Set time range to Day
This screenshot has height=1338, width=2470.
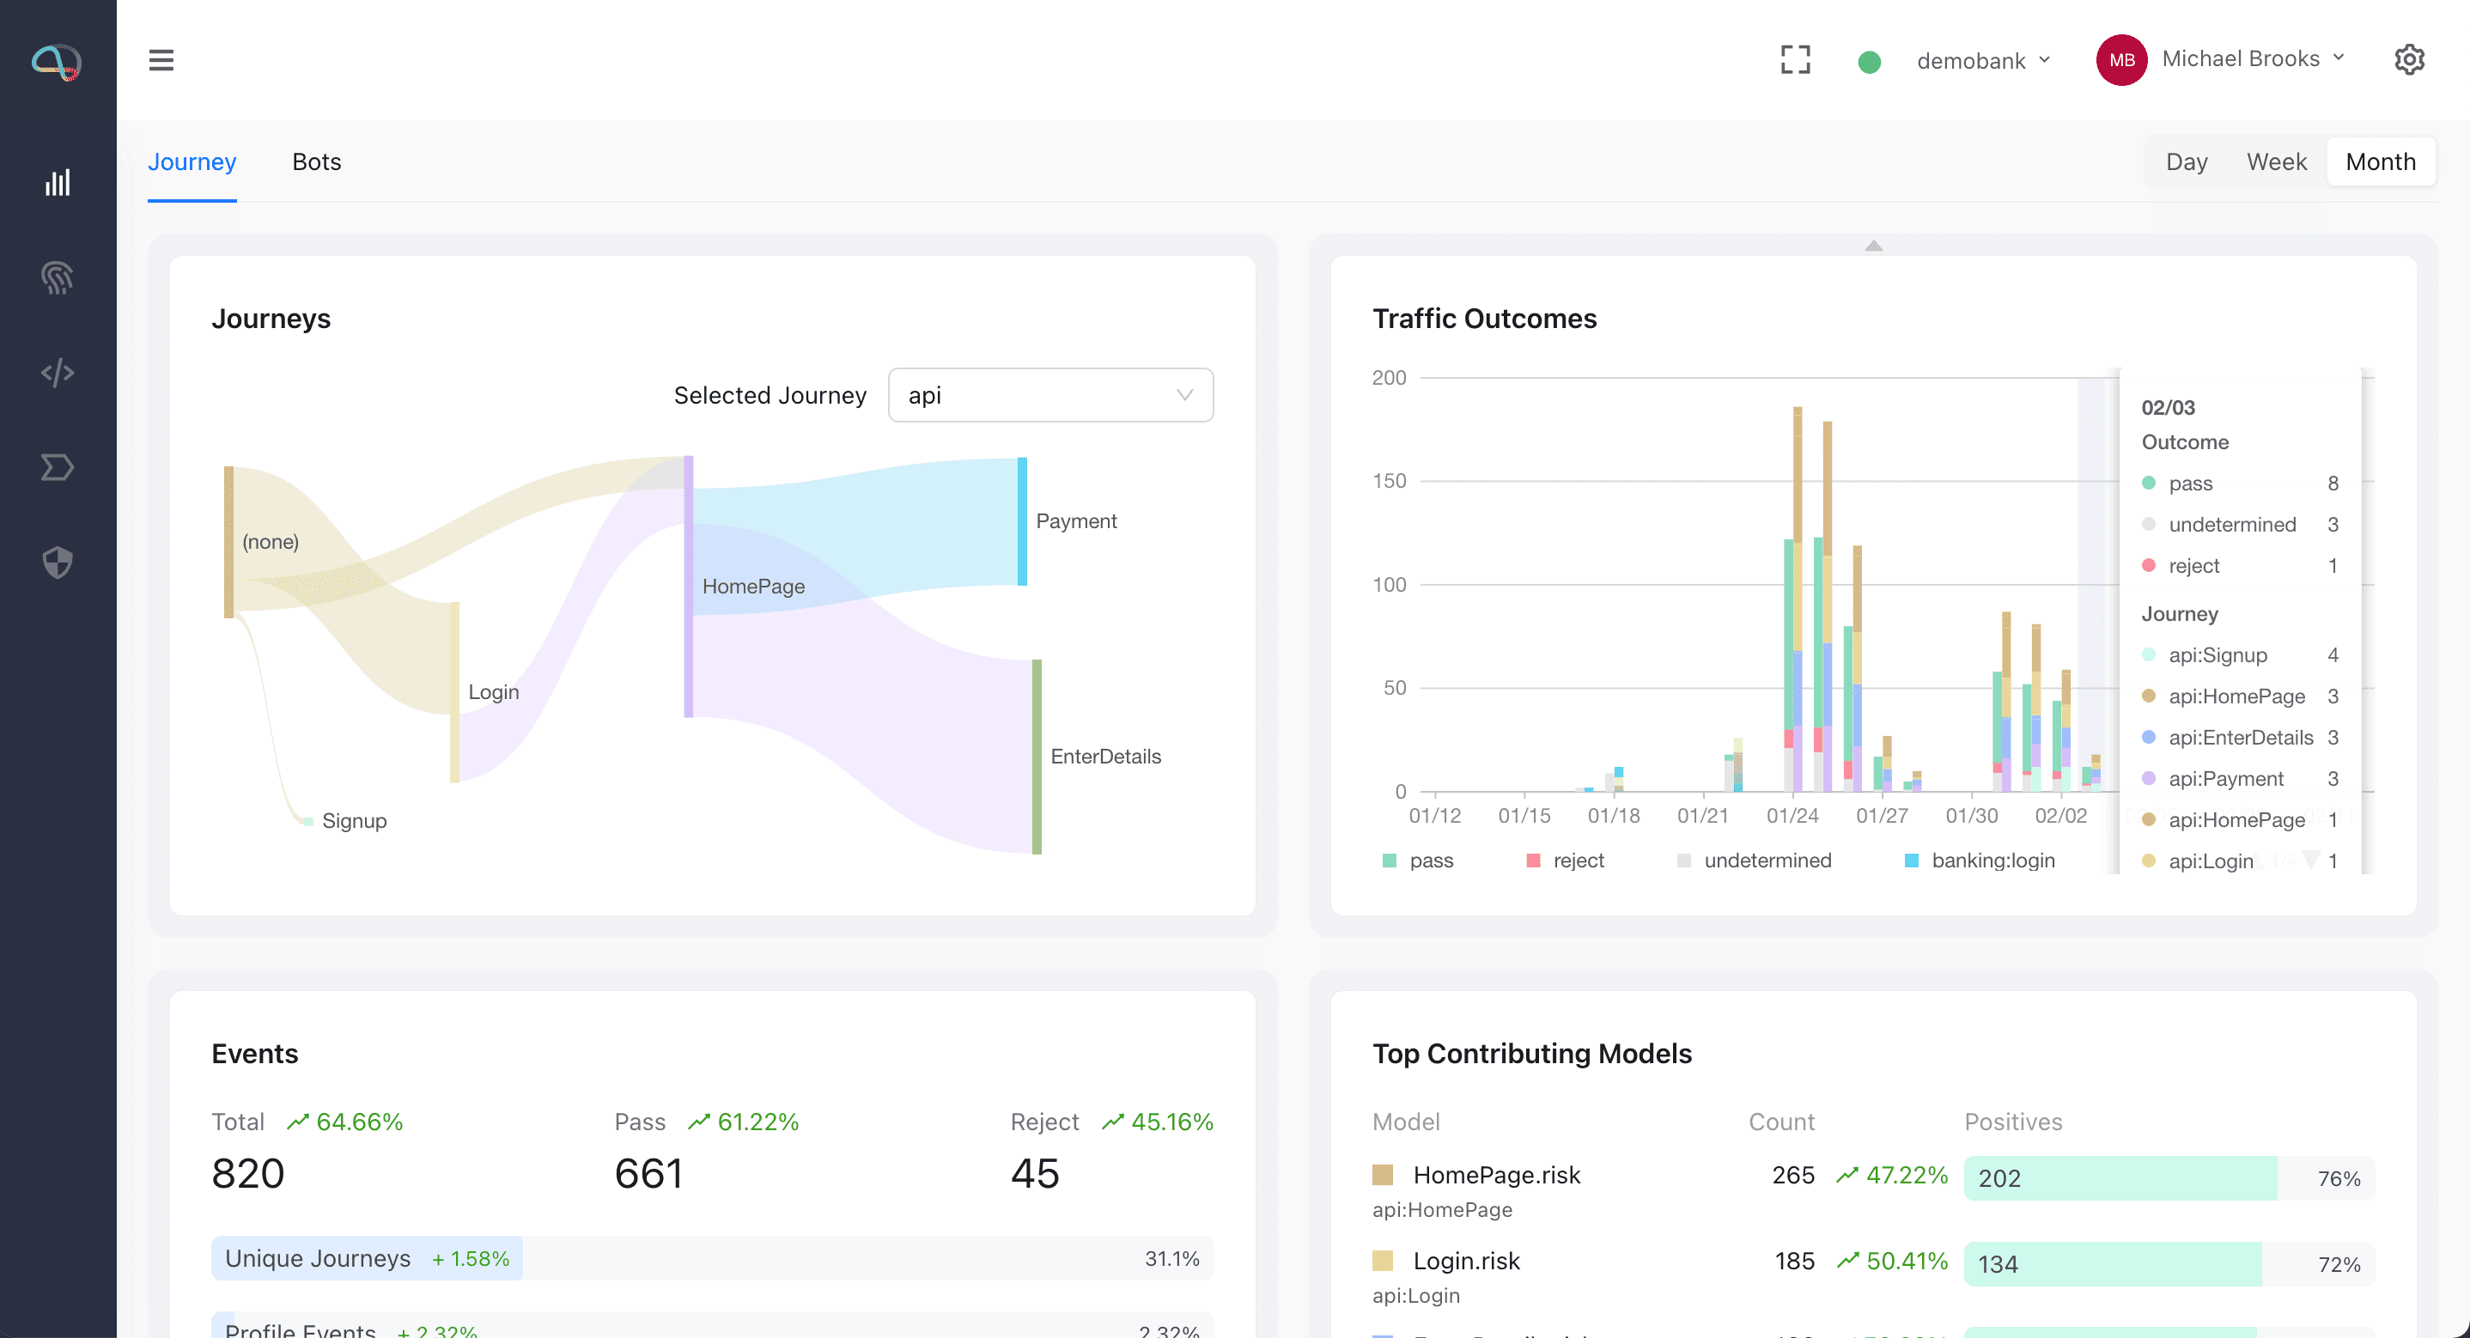pos(2187,161)
